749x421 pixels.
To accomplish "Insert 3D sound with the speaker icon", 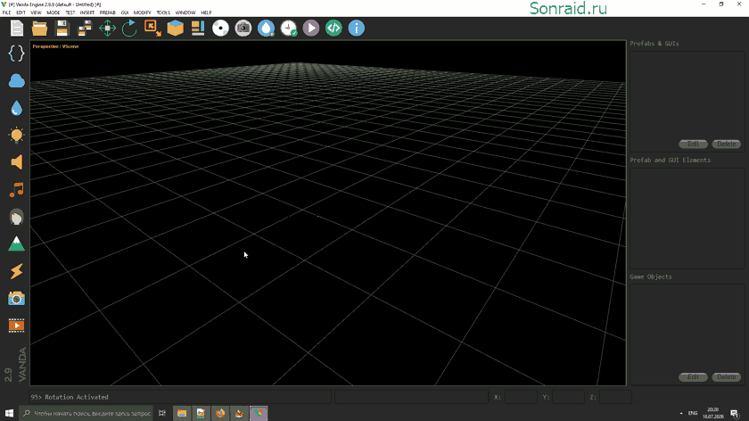I will [x=16, y=162].
